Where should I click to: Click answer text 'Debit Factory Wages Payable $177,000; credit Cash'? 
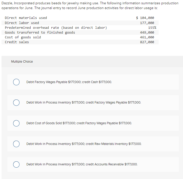coord(69,82)
